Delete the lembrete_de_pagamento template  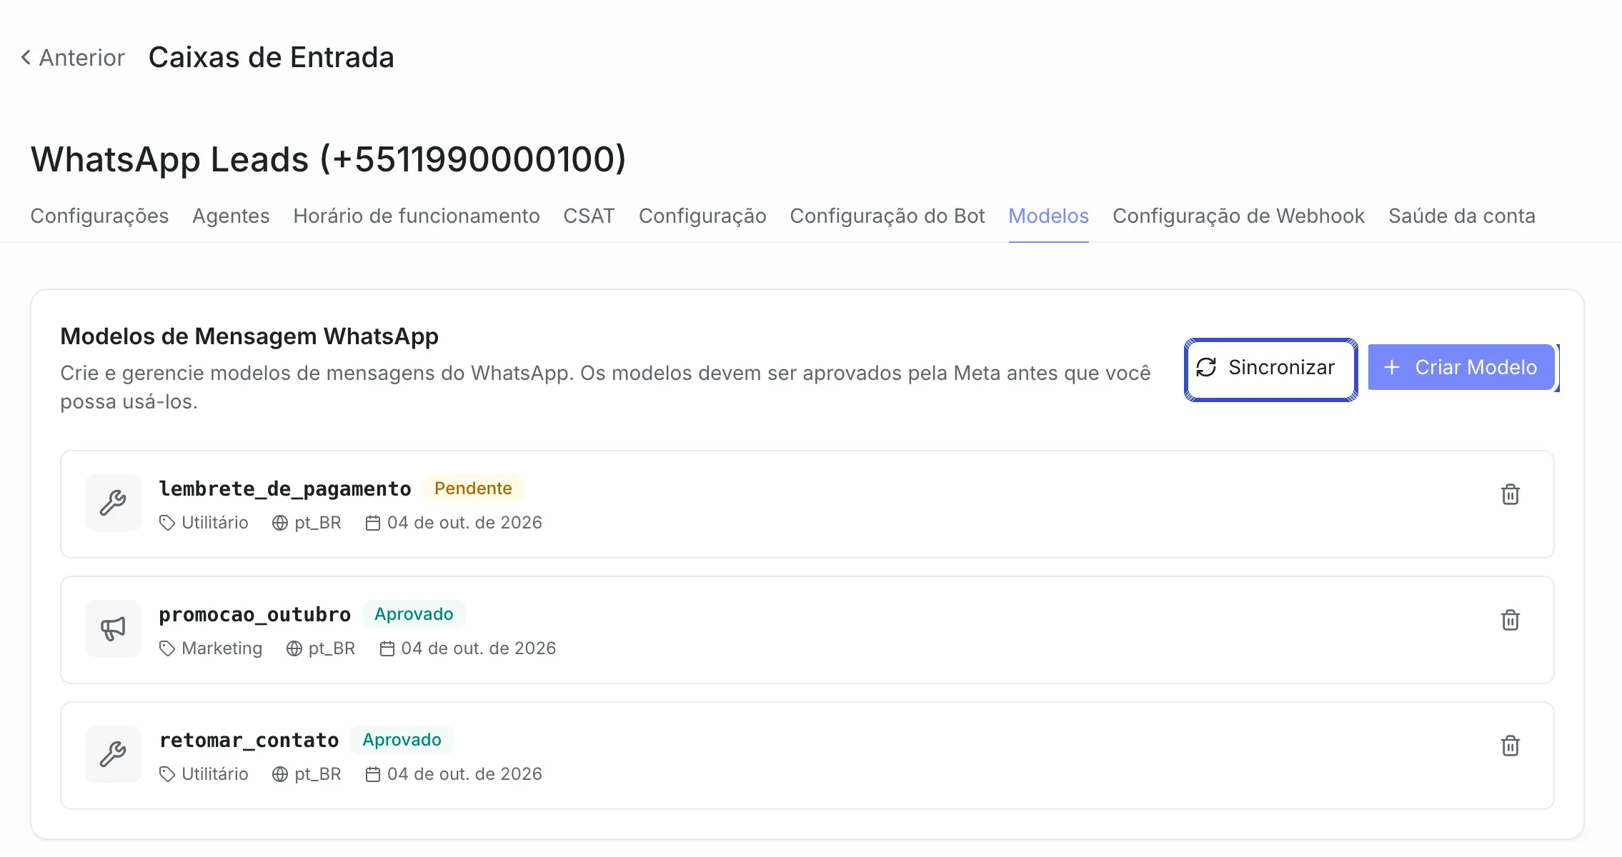pos(1510,494)
